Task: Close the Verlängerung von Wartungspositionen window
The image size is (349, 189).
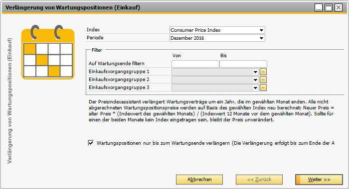Action: [339, 7]
